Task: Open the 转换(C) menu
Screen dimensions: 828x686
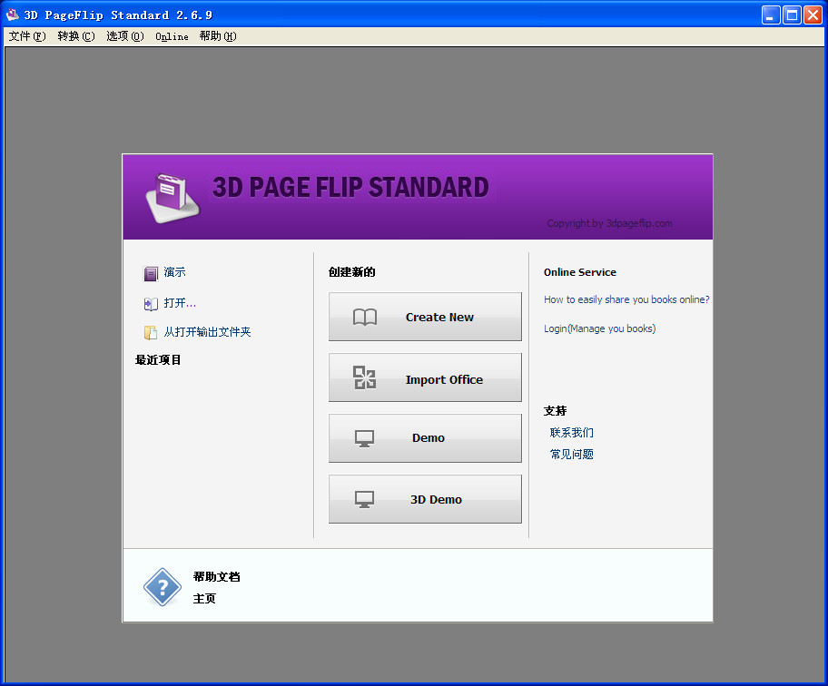Action: coord(76,36)
